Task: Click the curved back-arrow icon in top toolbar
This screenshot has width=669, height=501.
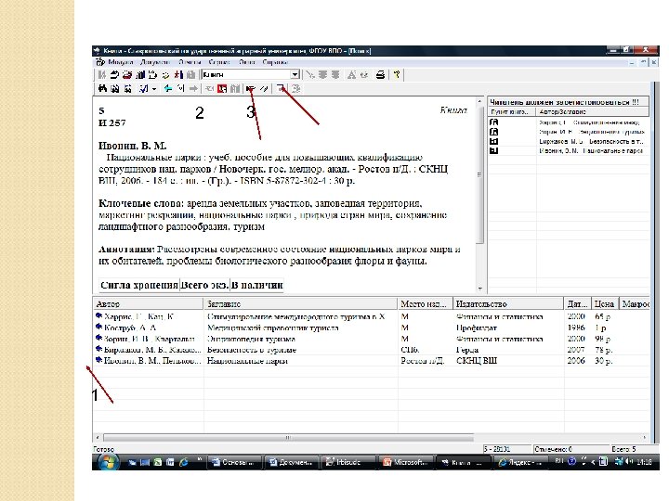Action: (x=114, y=75)
